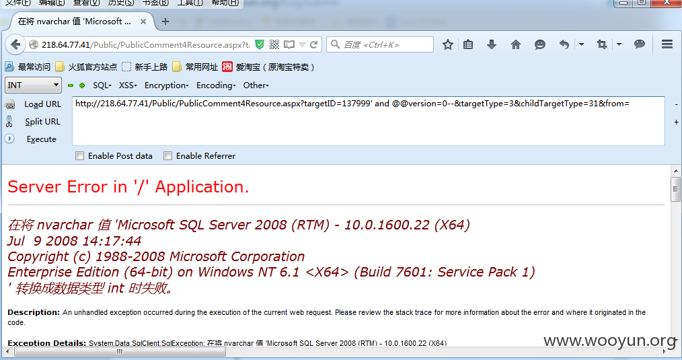Click the HackBar plus sign at right edge
This screenshot has width=682, height=360.
[677, 122]
